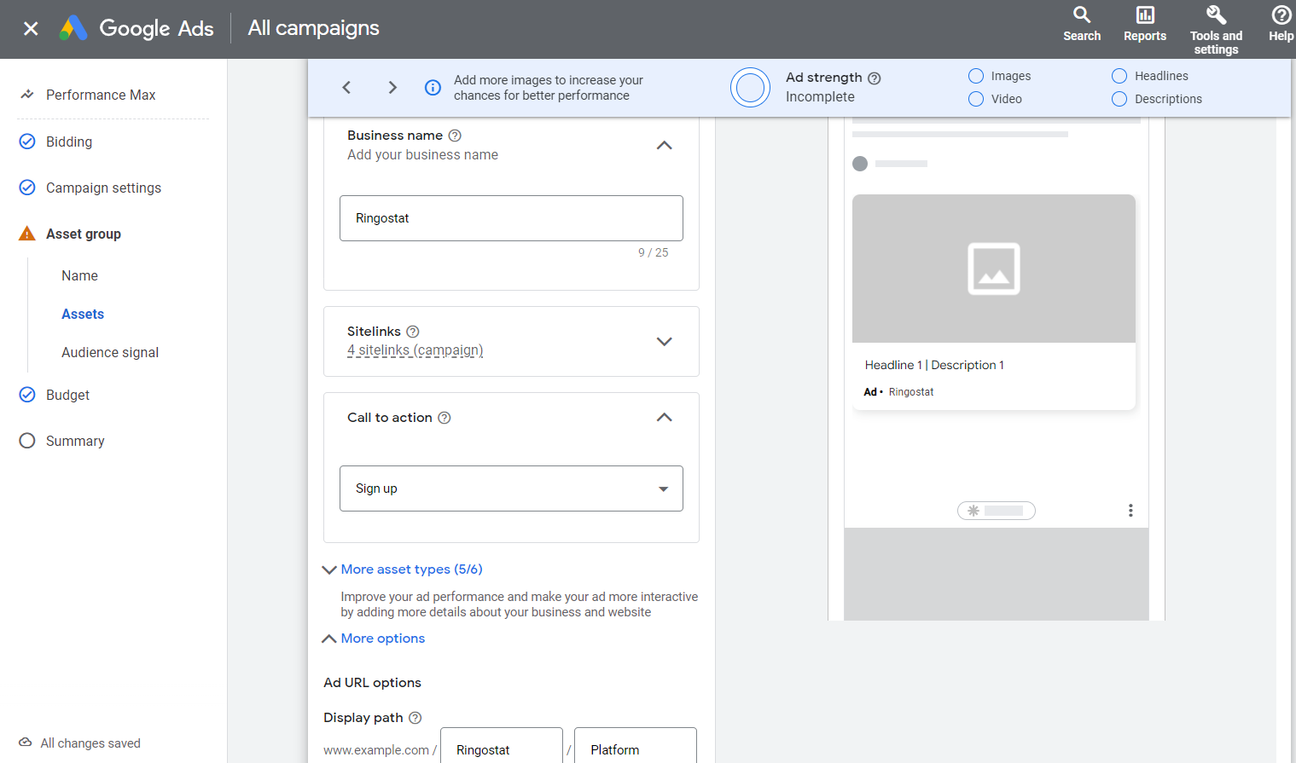Go to Bidding step
1296x763 pixels.
click(69, 142)
